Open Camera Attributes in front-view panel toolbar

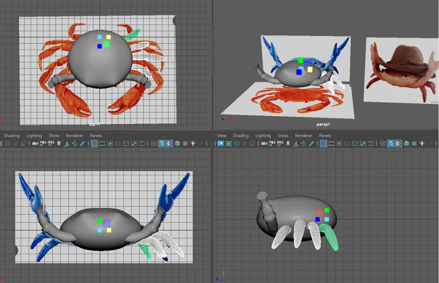click(x=51, y=143)
